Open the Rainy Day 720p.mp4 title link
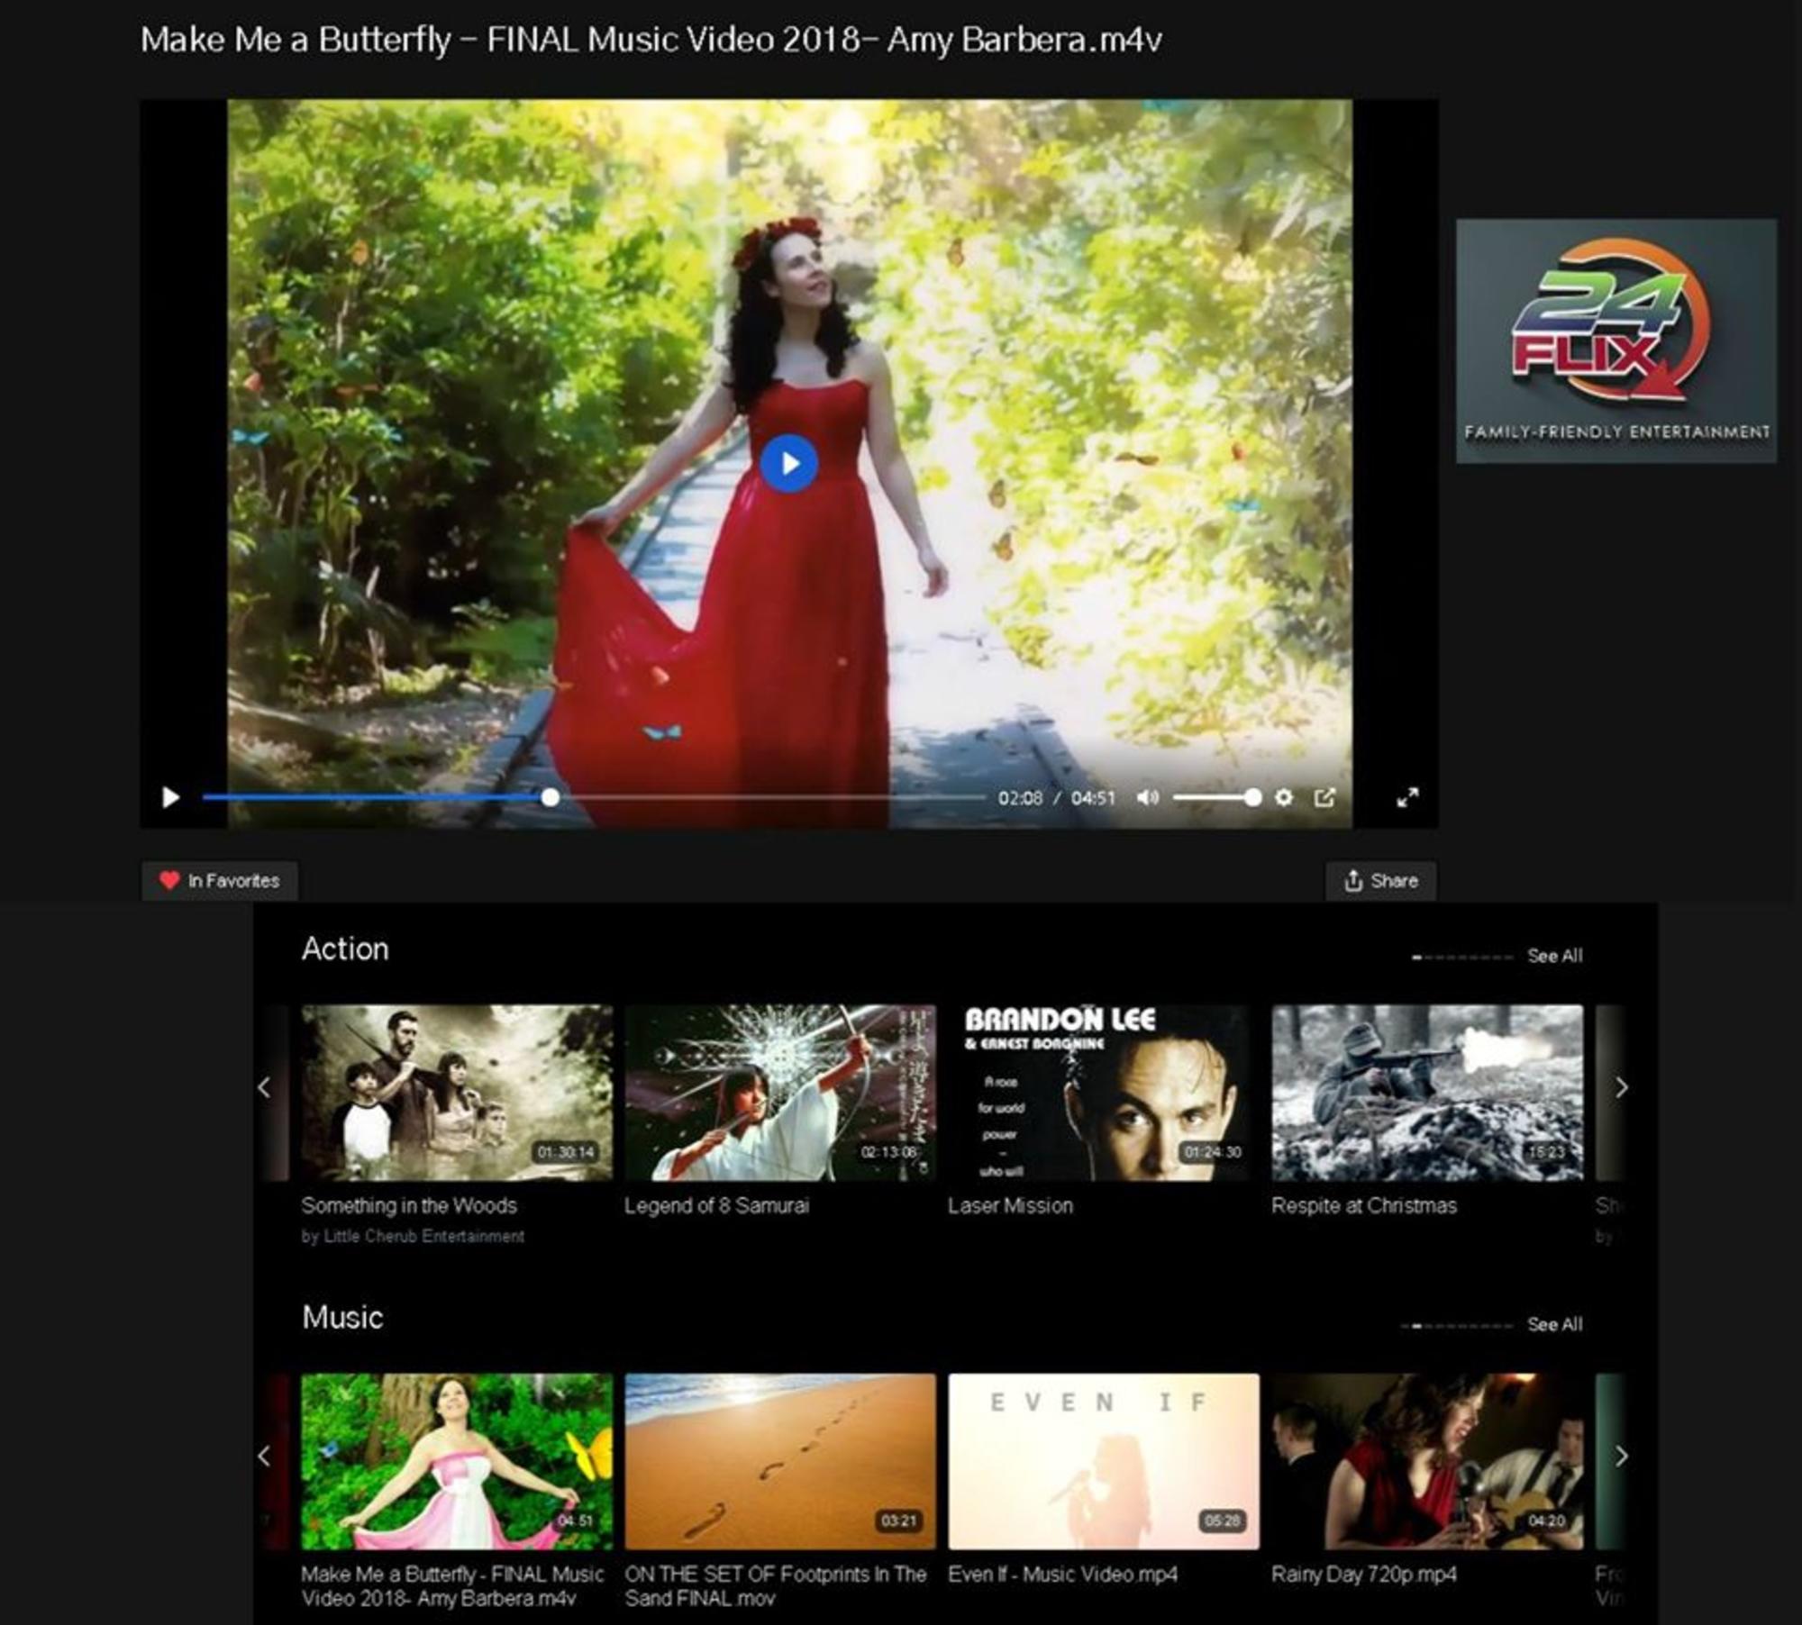This screenshot has width=1802, height=1625. tap(1363, 1574)
